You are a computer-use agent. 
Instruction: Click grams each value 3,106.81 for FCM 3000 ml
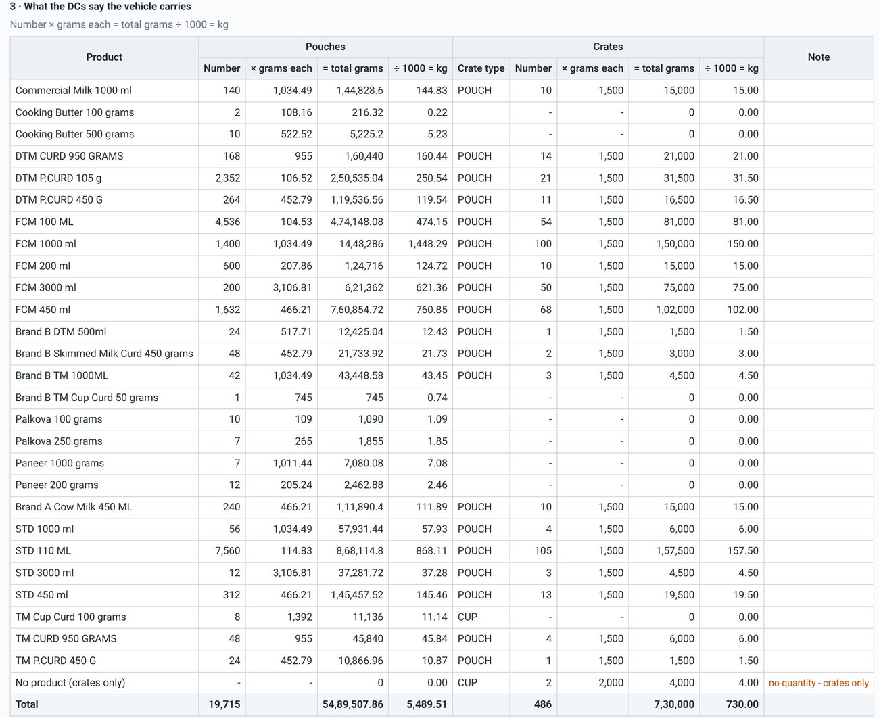293,288
